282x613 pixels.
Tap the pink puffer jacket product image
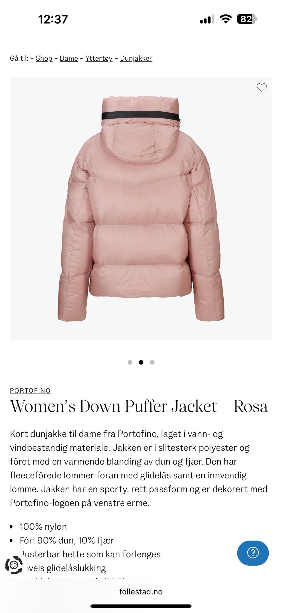click(141, 209)
